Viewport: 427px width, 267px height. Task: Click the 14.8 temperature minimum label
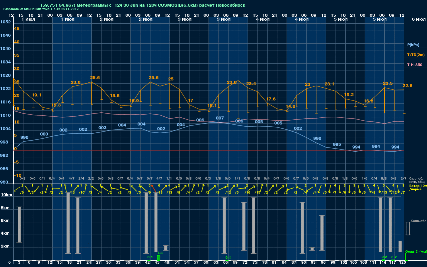click(x=291, y=106)
